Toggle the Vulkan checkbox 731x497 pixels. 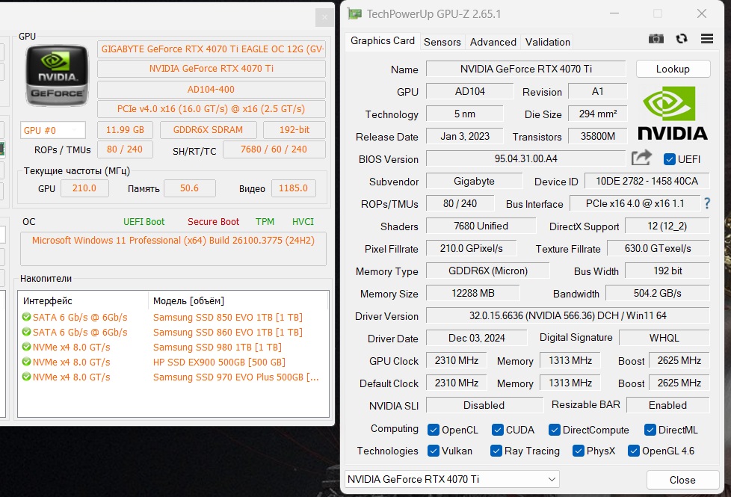coord(433,451)
